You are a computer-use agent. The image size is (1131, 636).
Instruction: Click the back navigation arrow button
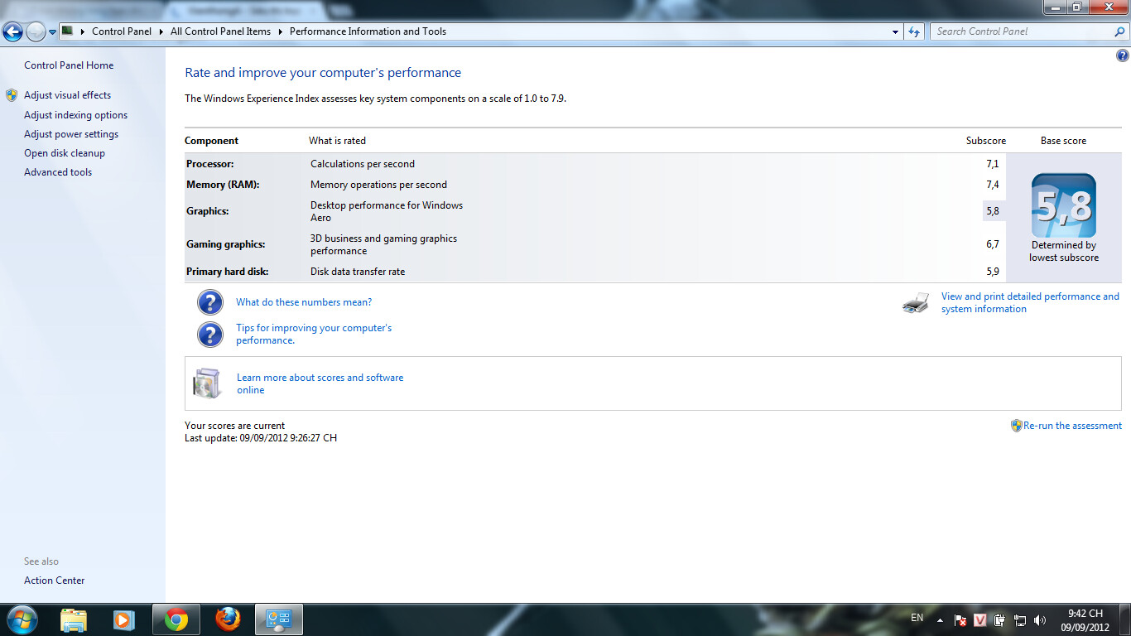[13, 31]
